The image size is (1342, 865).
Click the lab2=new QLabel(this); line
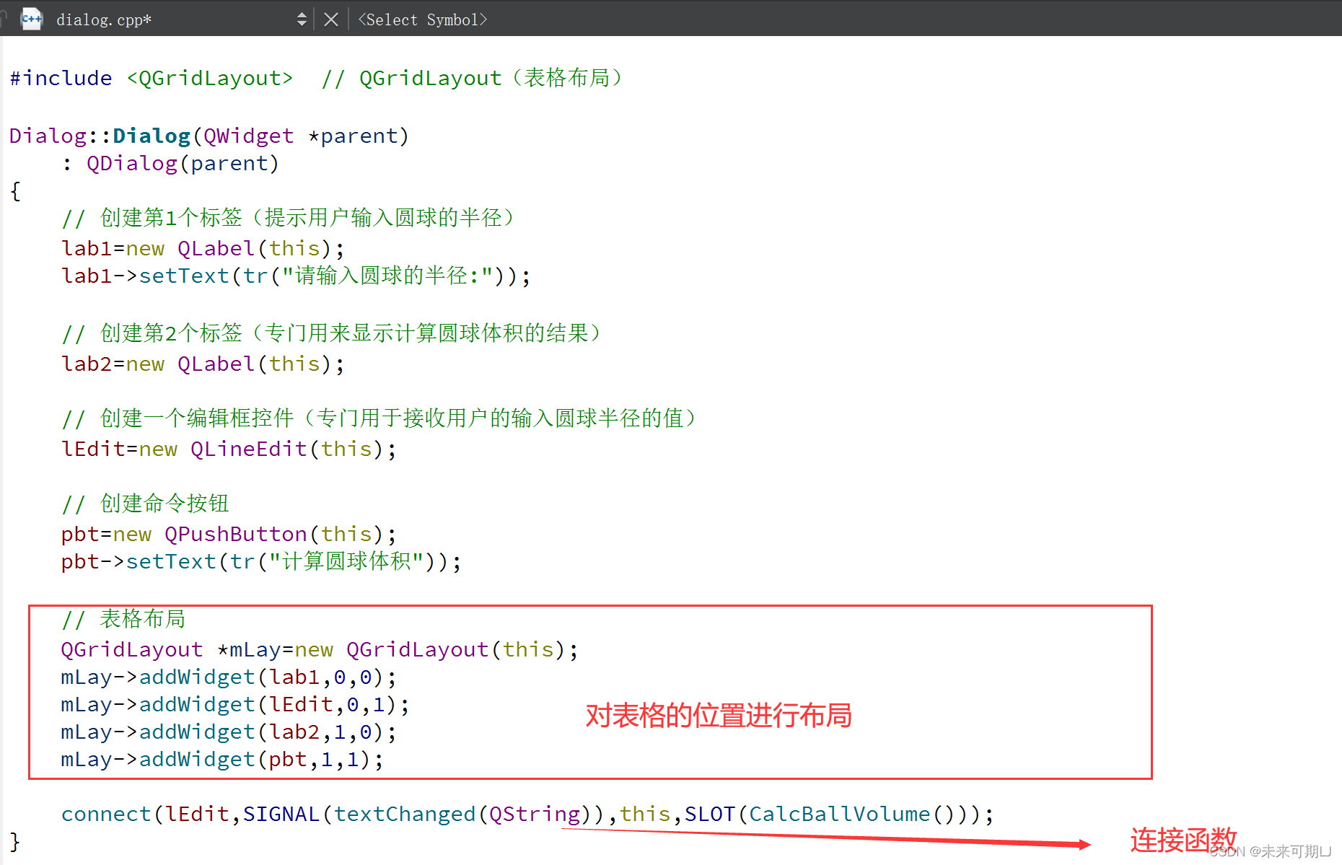(x=203, y=364)
